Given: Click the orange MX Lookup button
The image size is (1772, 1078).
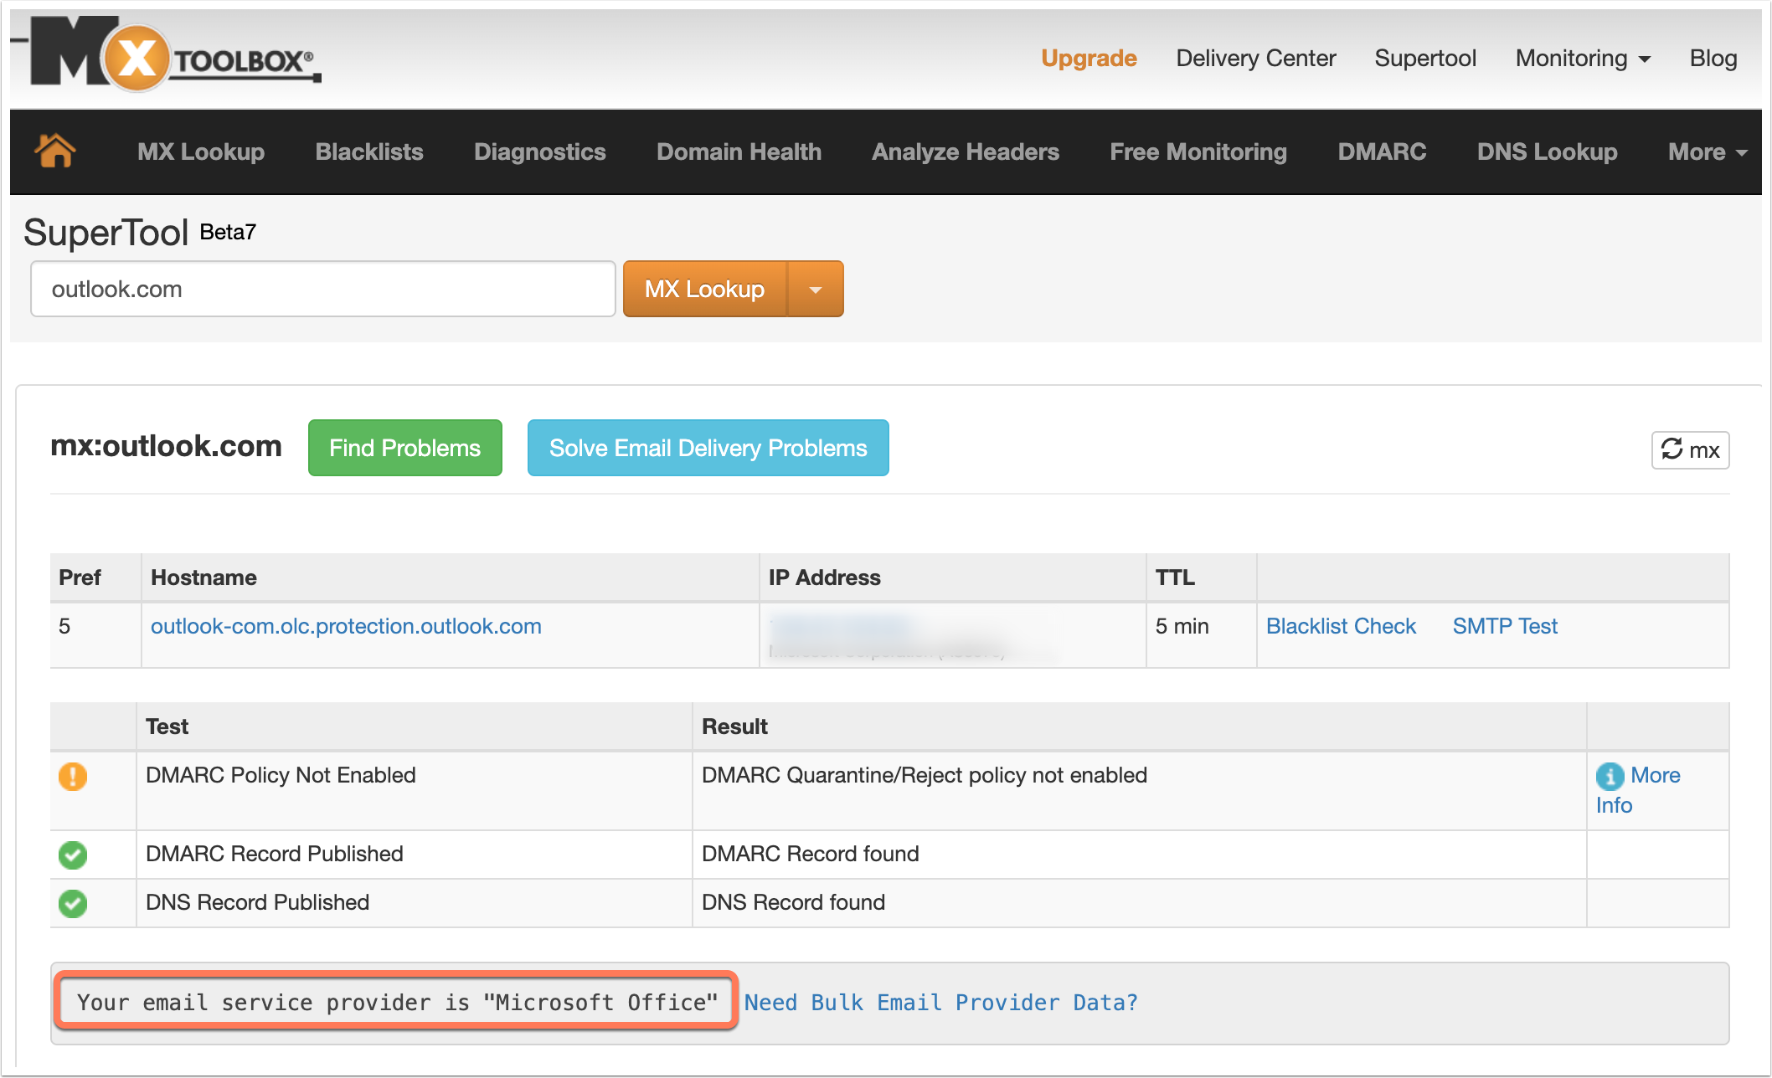Looking at the screenshot, I should click(705, 290).
